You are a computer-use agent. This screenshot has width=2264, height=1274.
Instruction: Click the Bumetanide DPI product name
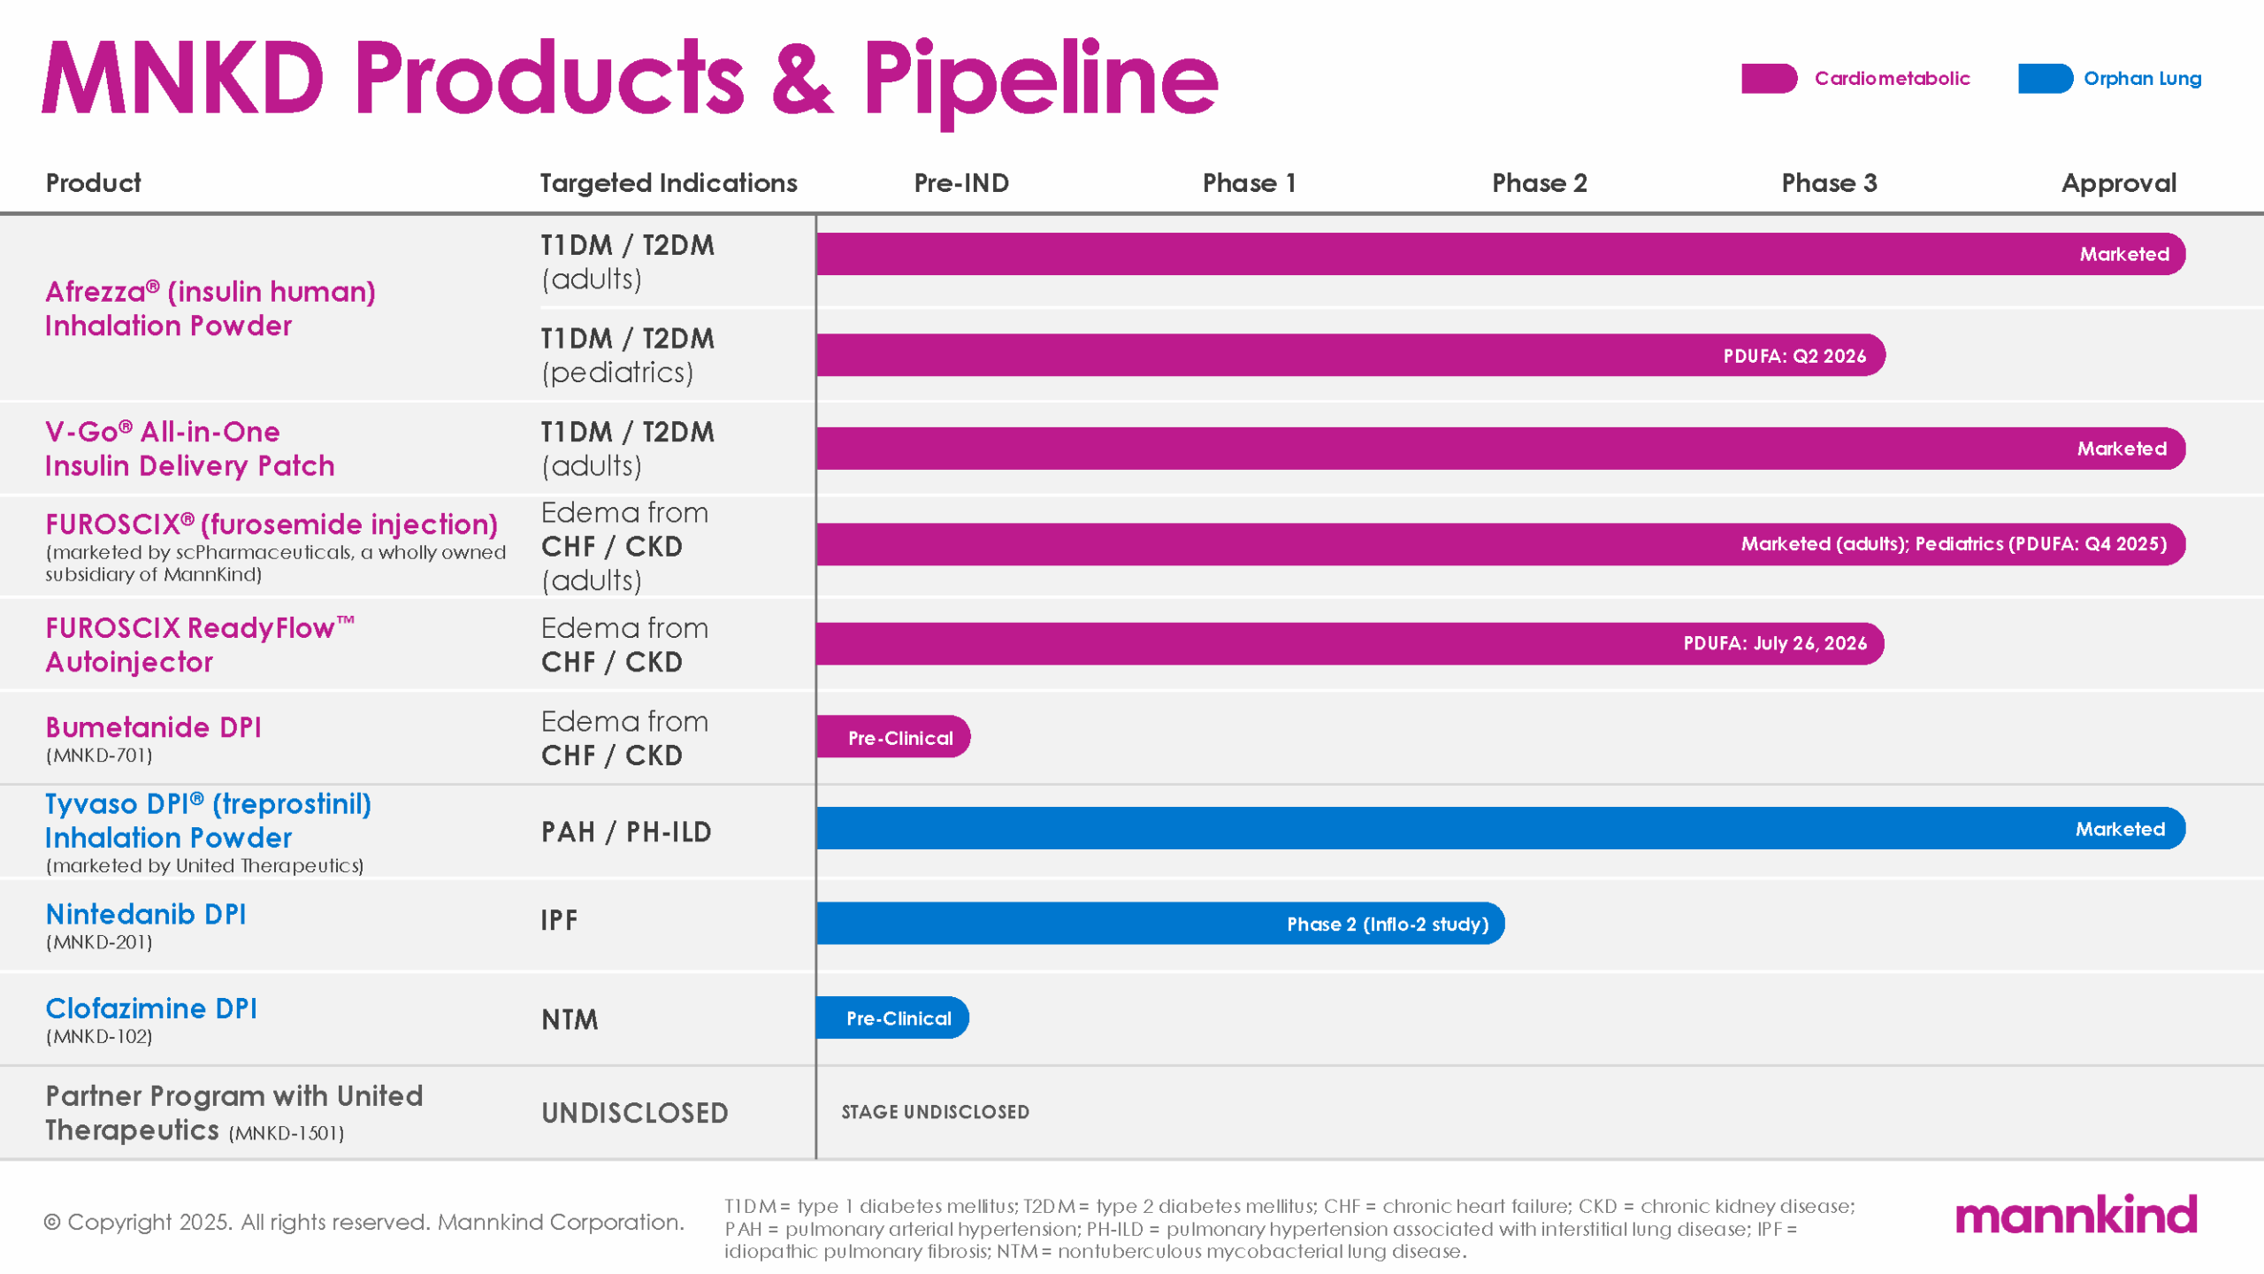[x=153, y=727]
